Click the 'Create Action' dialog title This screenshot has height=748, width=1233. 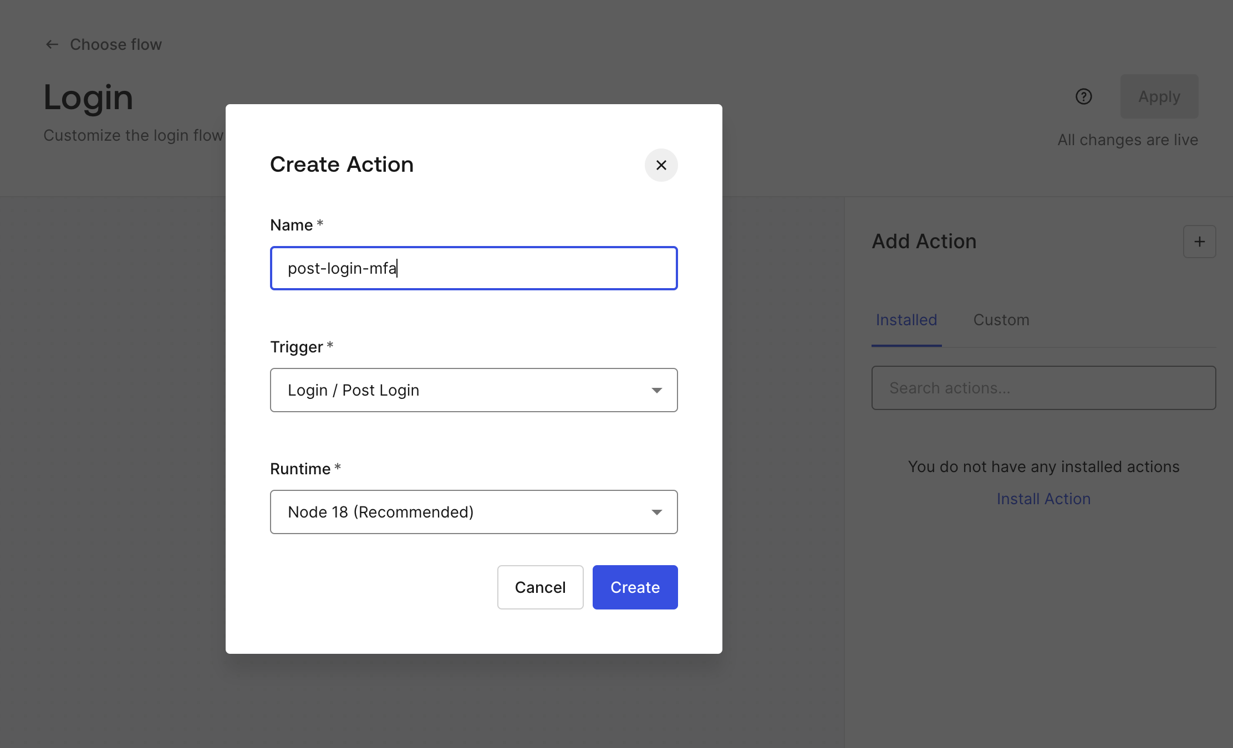tap(342, 165)
